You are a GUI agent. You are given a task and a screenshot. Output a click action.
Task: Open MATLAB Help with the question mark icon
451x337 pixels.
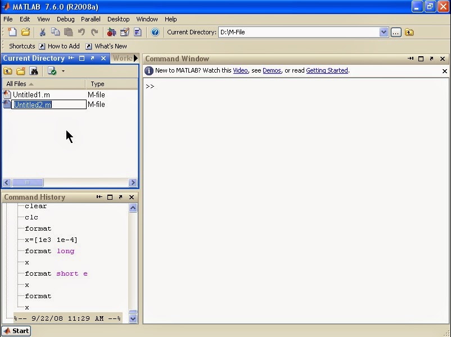tap(155, 33)
